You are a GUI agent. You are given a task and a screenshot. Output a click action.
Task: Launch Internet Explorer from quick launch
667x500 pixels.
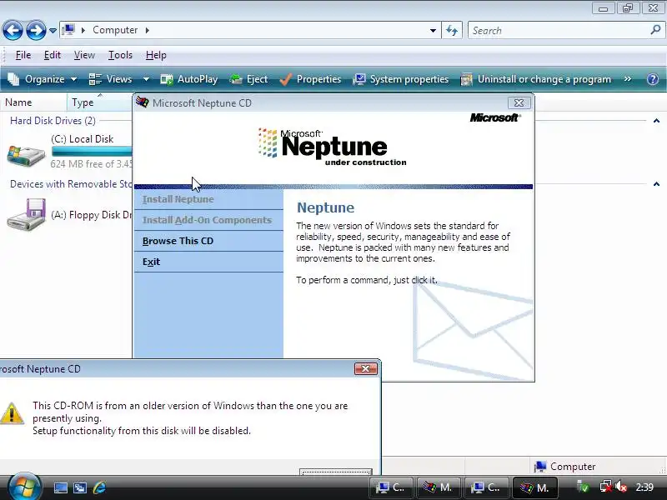pos(99,487)
